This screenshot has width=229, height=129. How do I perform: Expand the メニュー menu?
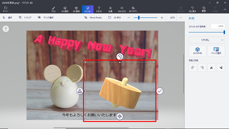point(5,9)
